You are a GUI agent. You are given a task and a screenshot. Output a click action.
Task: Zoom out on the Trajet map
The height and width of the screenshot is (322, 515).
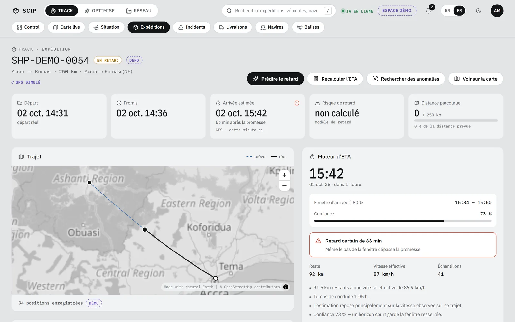pyautogui.click(x=285, y=185)
